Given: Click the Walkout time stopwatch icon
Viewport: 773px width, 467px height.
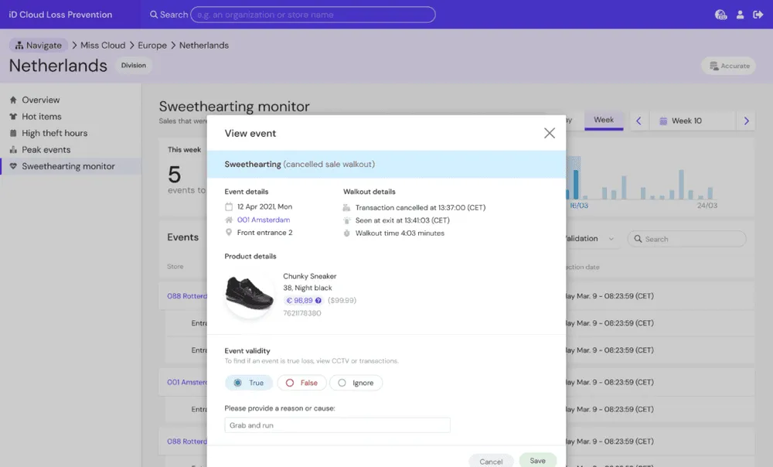Looking at the screenshot, I should click(346, 233).
